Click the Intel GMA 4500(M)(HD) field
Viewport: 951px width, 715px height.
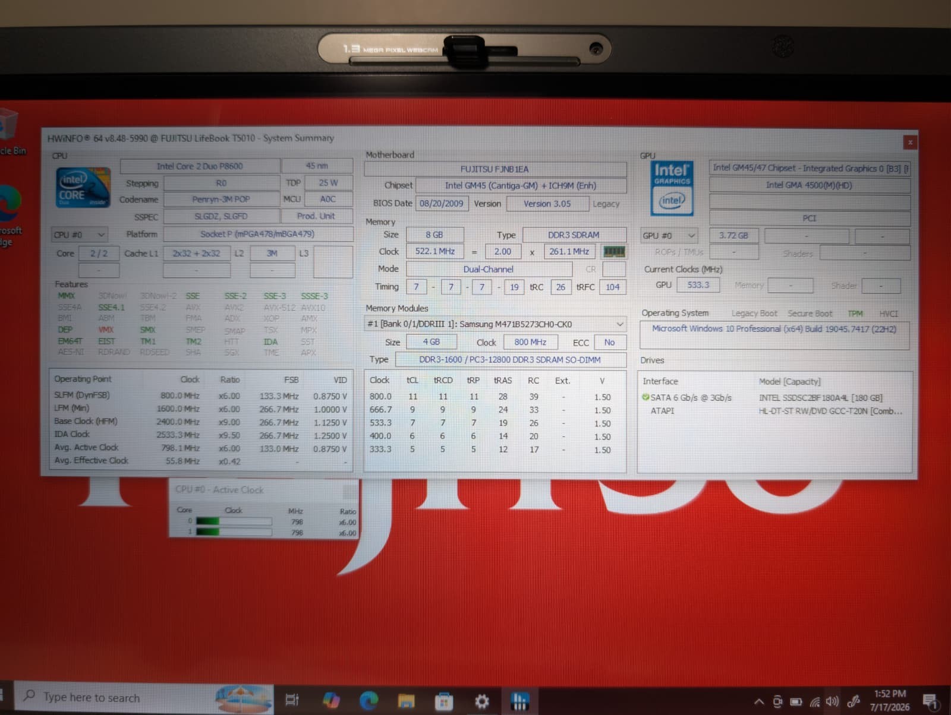coord(809,185)
